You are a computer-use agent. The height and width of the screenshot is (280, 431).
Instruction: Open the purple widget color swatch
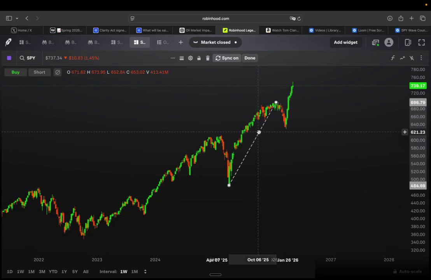[9, 58]
